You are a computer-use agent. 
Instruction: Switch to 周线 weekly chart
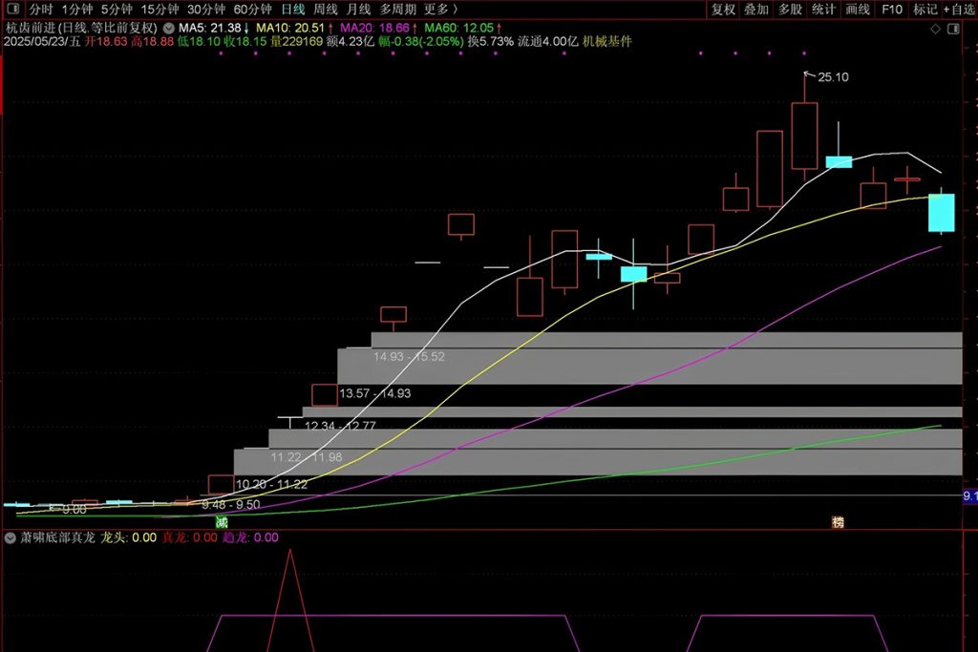(x=326, y=10)
